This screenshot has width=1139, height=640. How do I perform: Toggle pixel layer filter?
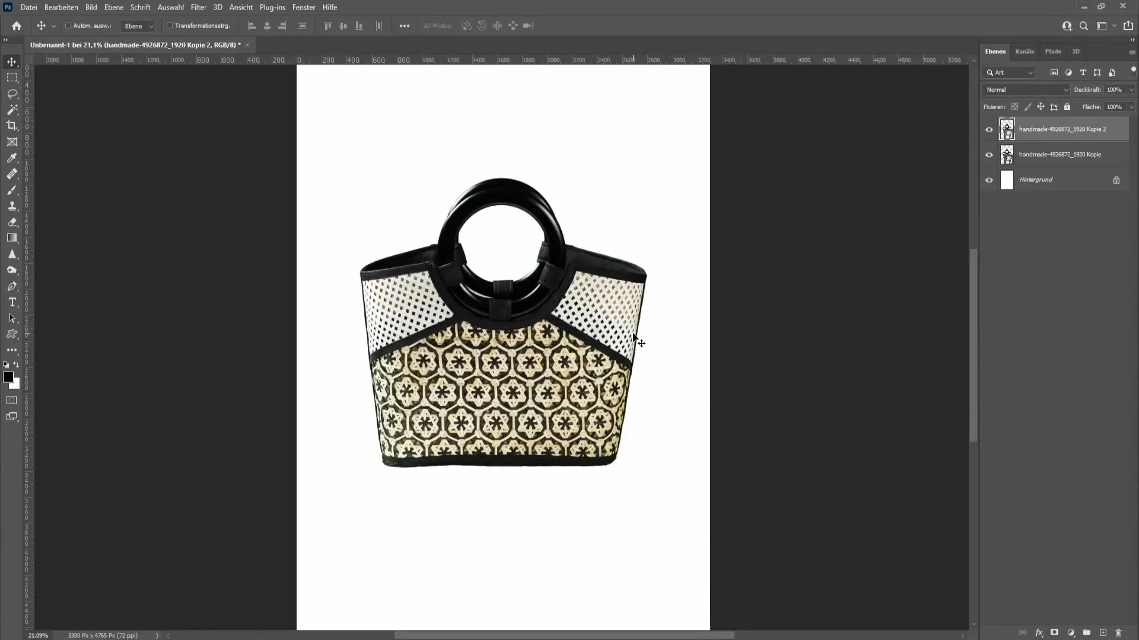pos(1054,72)
